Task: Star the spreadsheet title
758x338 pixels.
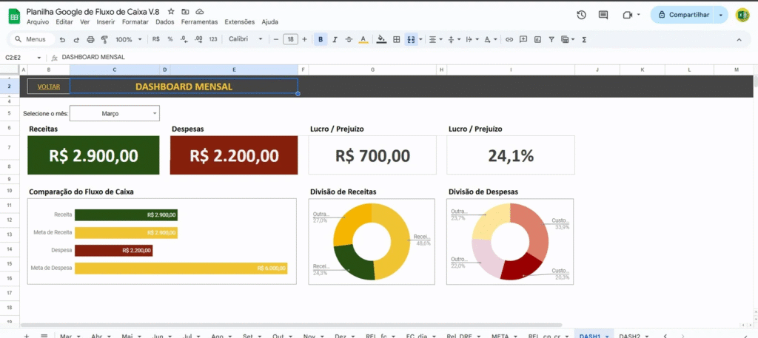Action: coord(171,13)
